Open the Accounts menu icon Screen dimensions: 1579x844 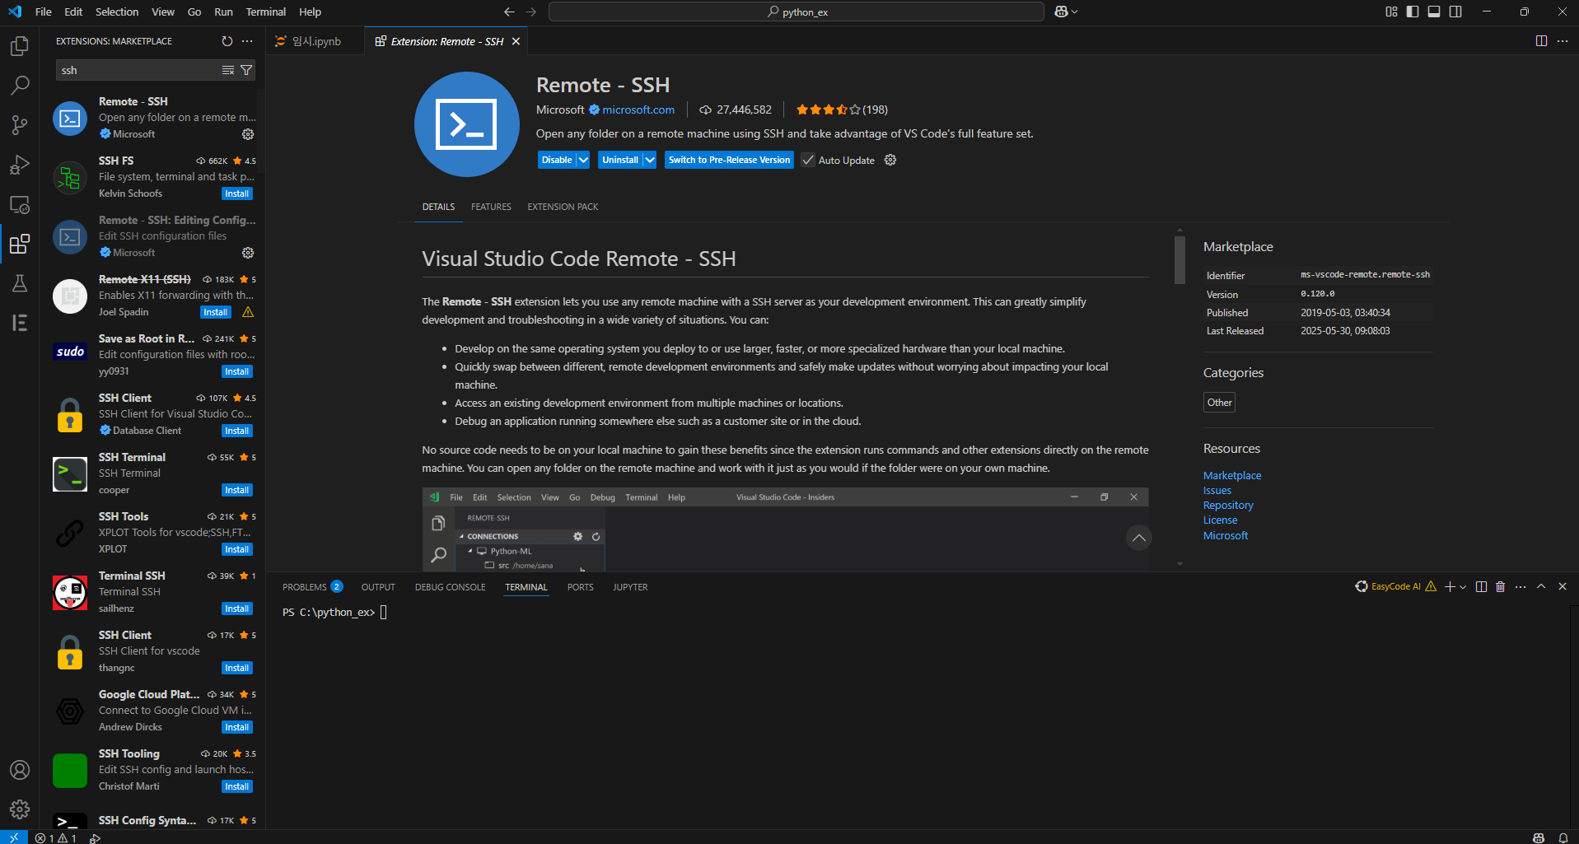[x=20, y=770]
